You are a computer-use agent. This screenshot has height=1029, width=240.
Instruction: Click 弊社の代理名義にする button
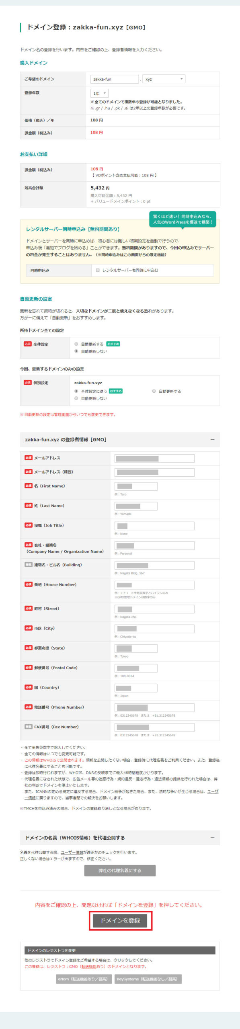point(120,871)
